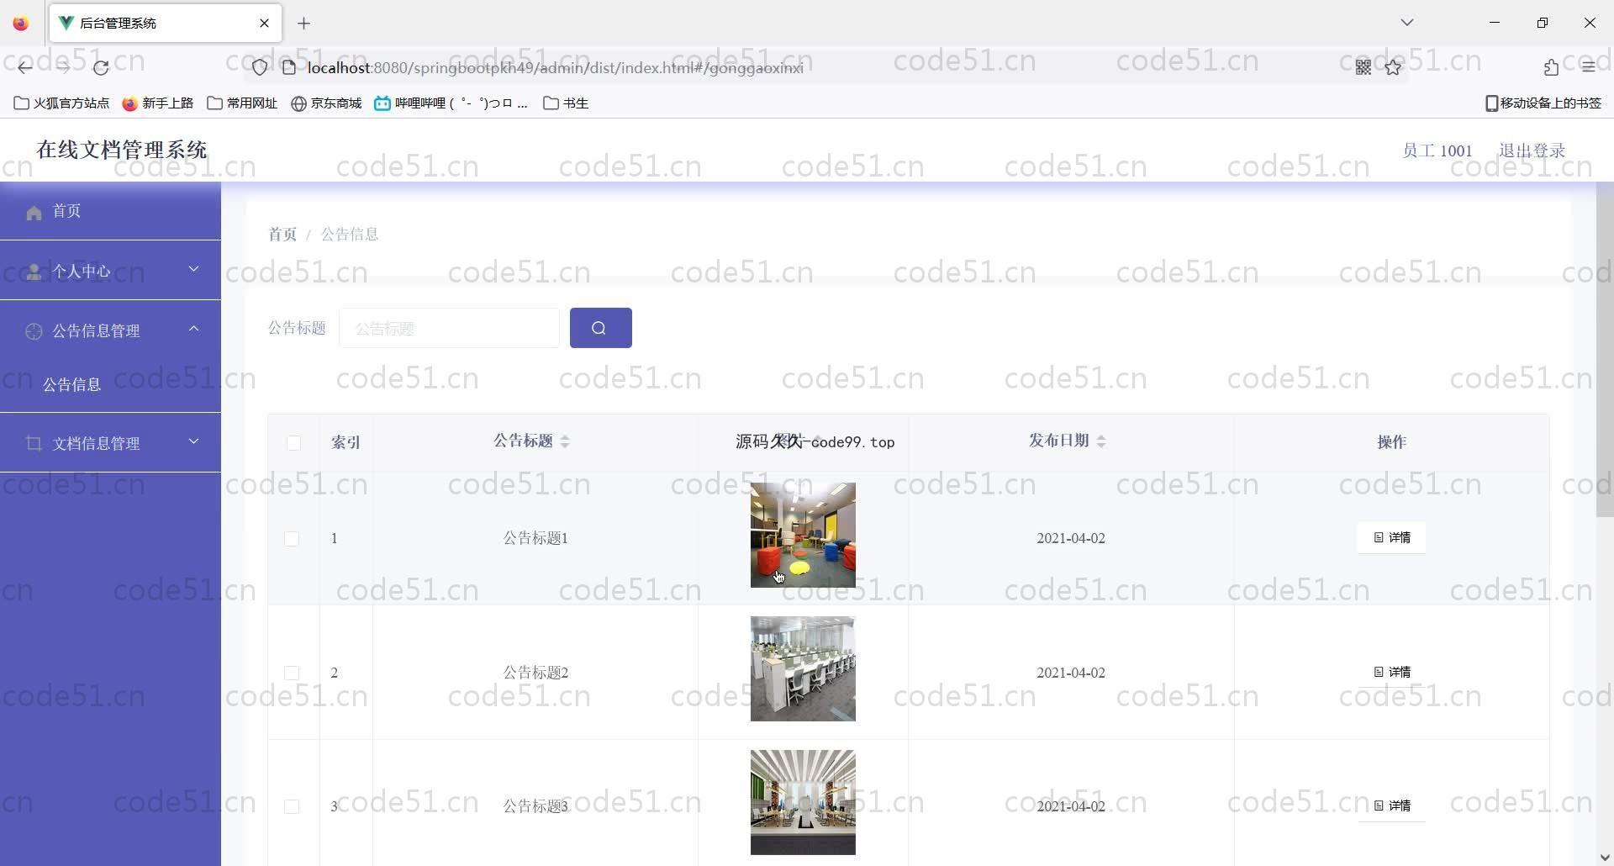1614x866 pixels.
Task: Click the 文档信息管理 sidebar icon
Action: point(34,443)
